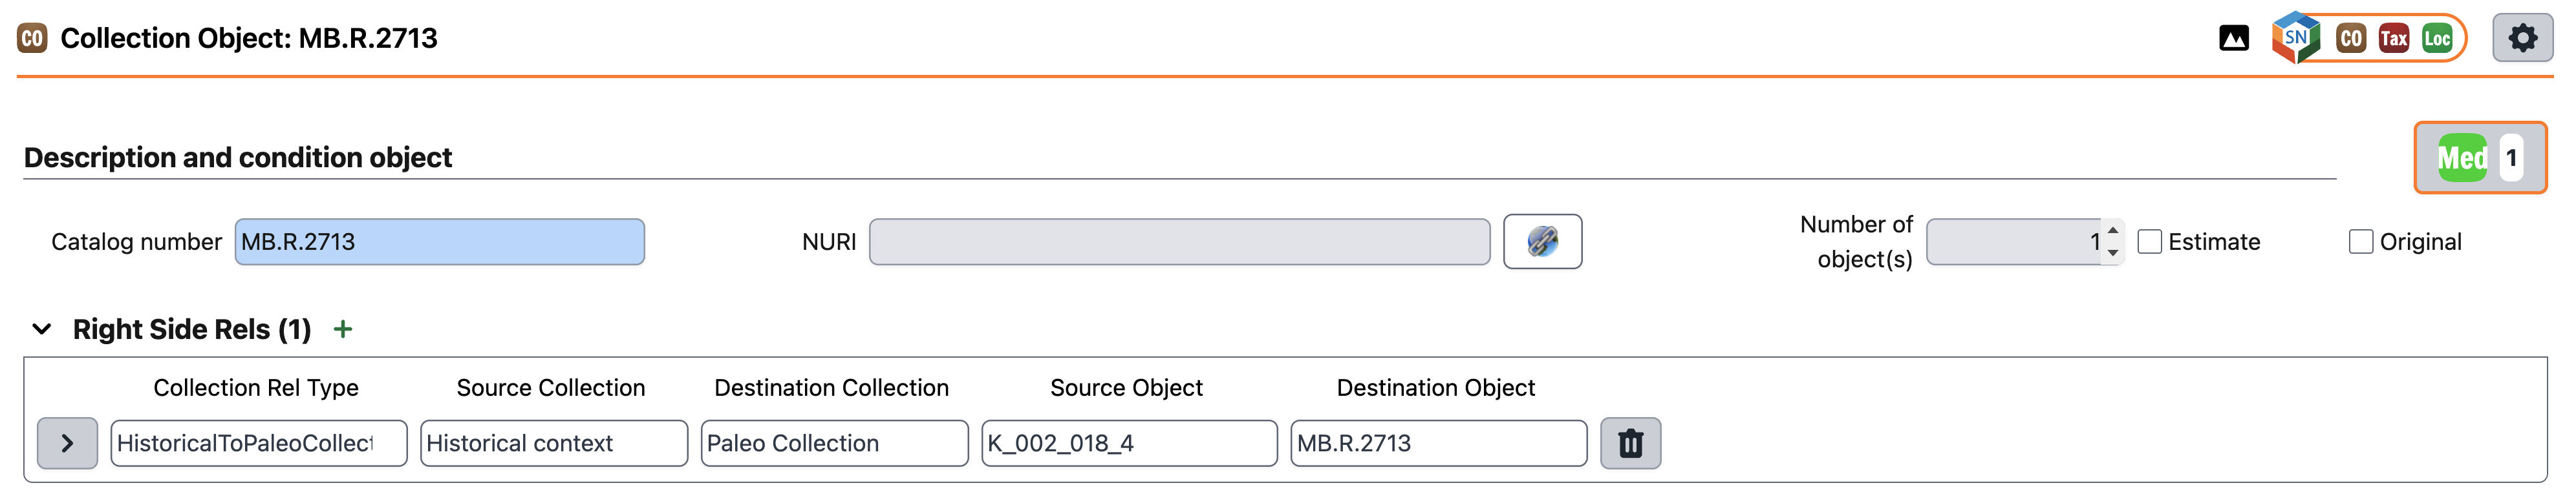Toggle the Original checkbox
The width and height of the screenshot is (2576, 492).
pos(2360,241)
